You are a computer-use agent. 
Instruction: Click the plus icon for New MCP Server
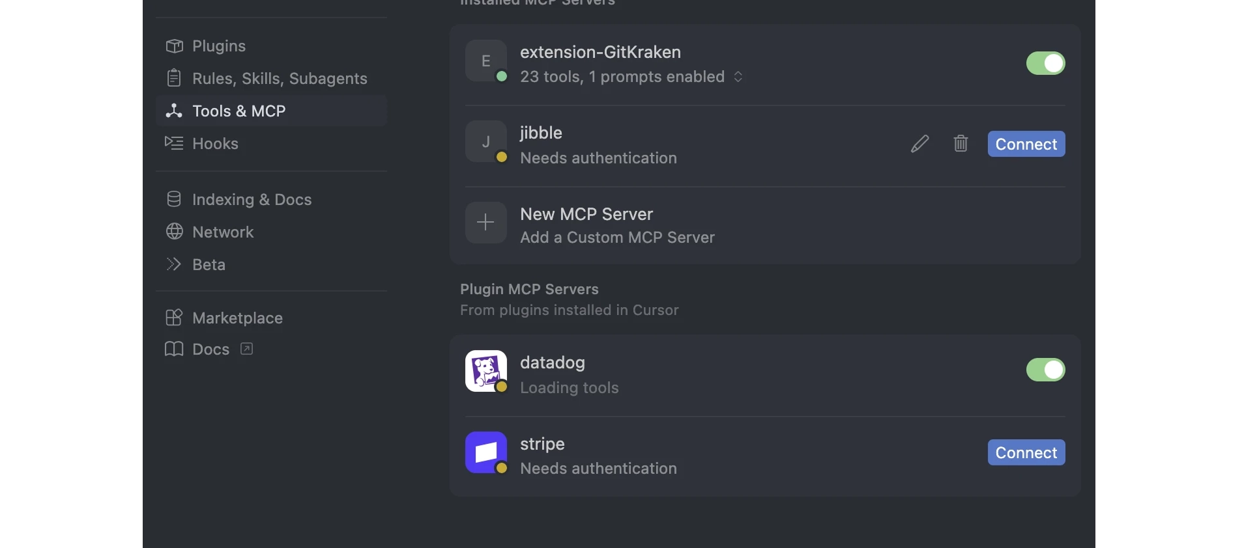click(x=486, y=223)
